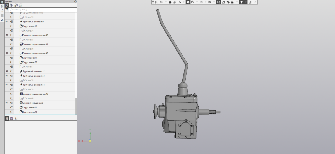Expand the dropdown next to the wireframe cube
The height and width of the screenshot is (154, 335).
click(x=197, y=2)
